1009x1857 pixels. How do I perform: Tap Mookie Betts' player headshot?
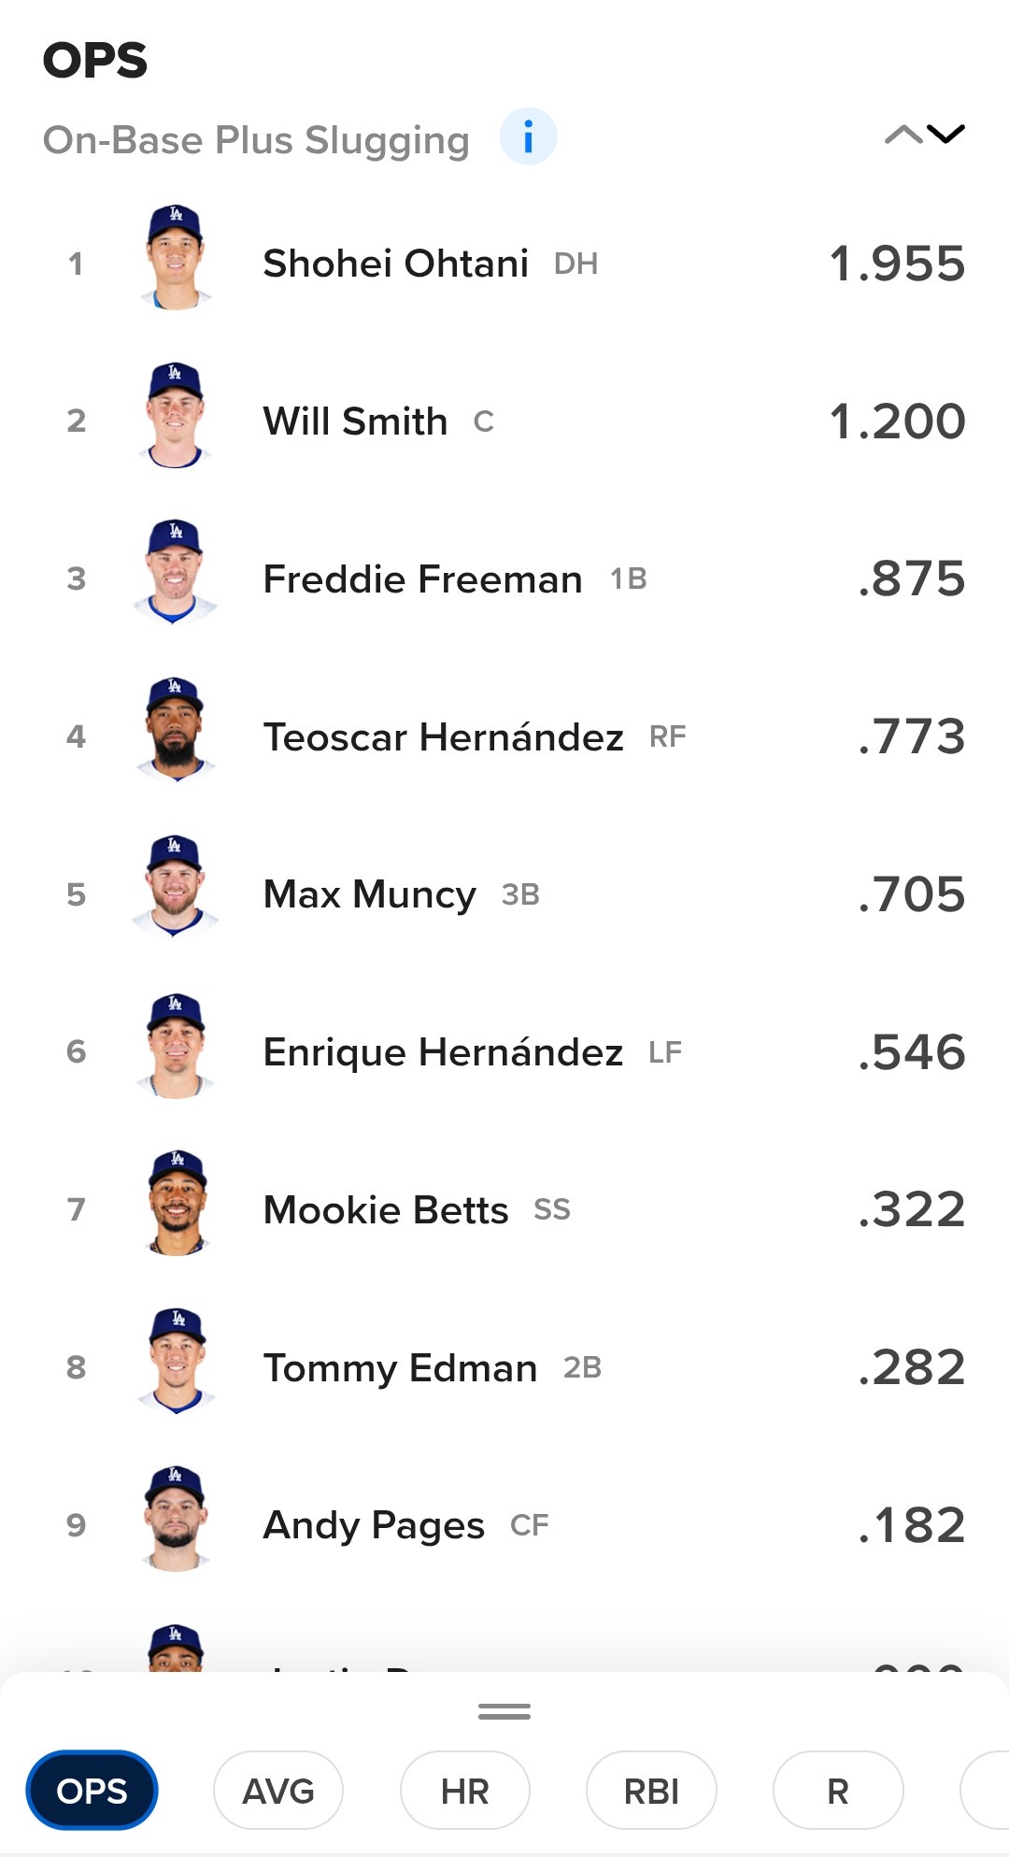point(175,1205)
